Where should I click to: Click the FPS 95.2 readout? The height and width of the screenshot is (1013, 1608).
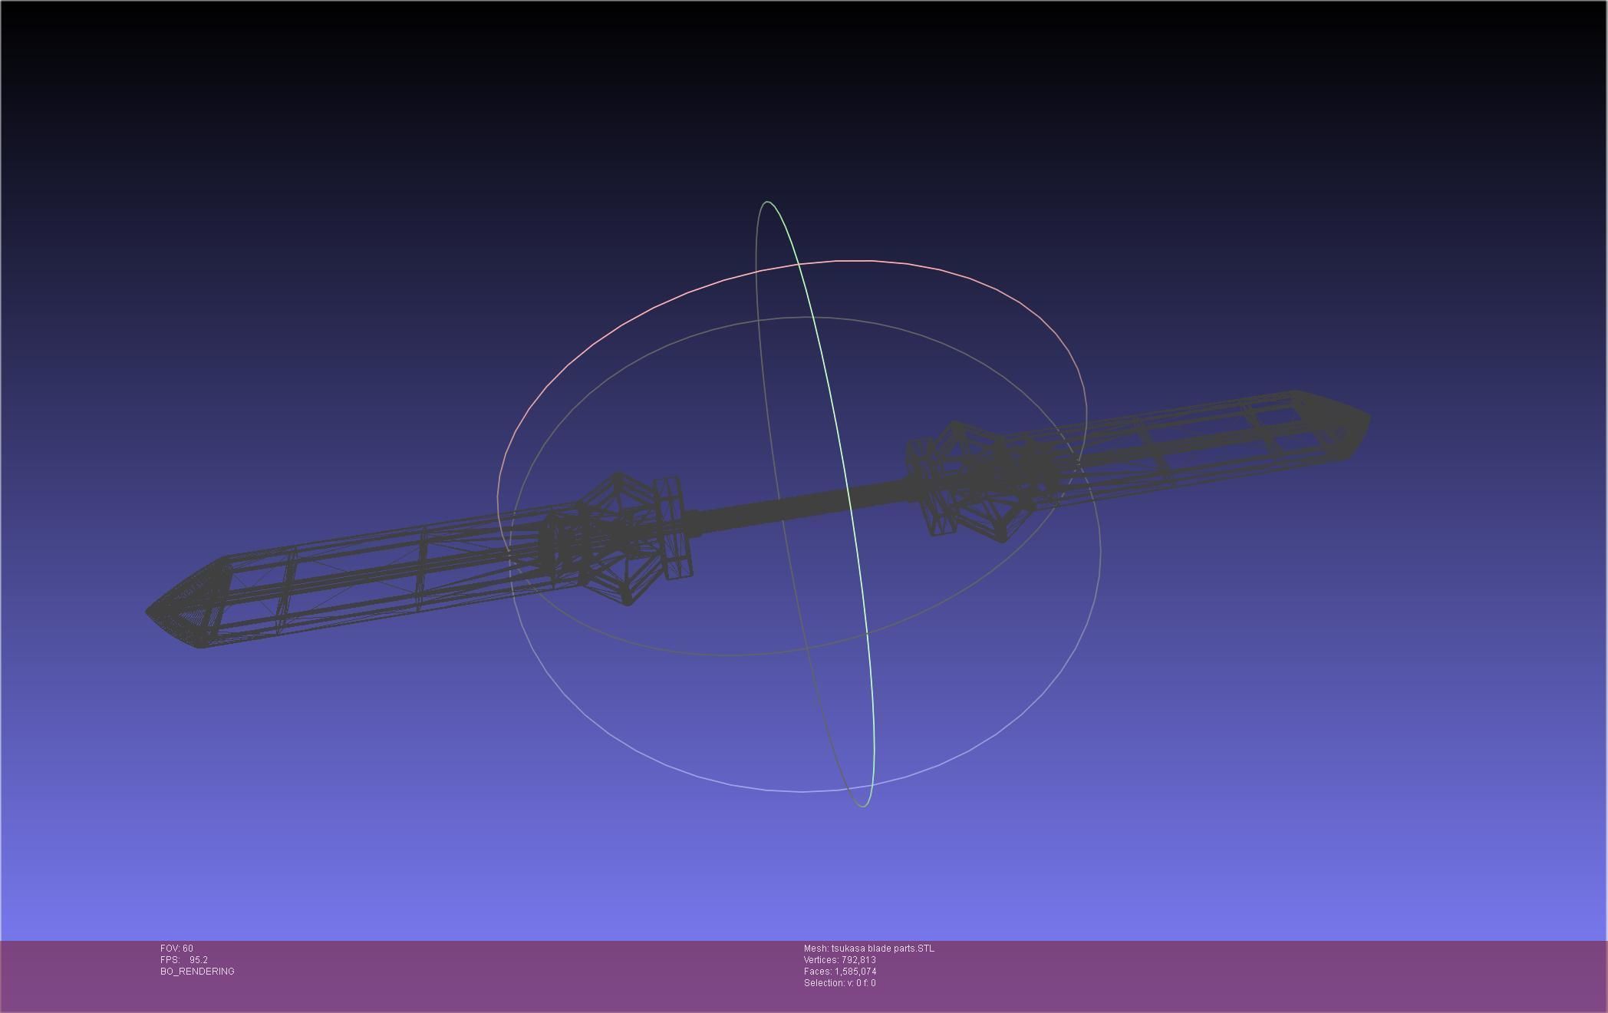[x=184, y=960]
